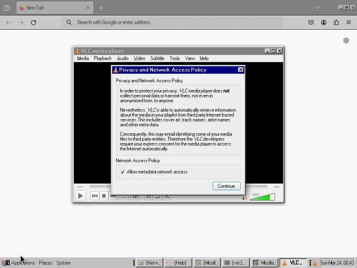Viewport: 357px width, 268px height.
Task: Reload the browser page
Action: coord(33,22)
